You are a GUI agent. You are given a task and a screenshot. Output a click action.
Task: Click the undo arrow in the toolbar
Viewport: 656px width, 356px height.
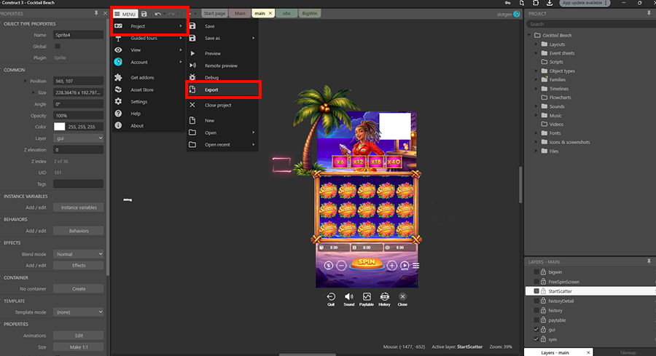[x=157, y=14]
